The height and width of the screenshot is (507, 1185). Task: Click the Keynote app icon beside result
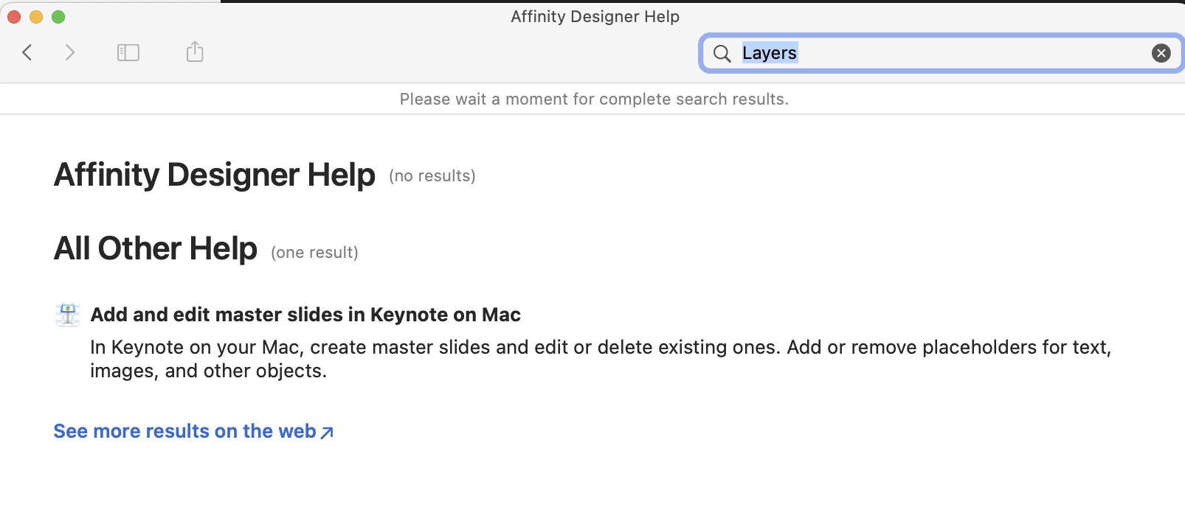(68, 315)
